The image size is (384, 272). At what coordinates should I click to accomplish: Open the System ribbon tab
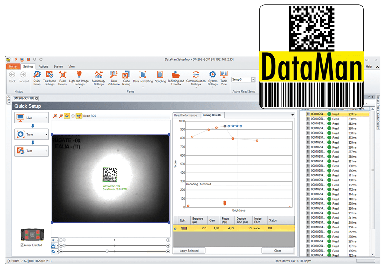[x=58, y=66]
